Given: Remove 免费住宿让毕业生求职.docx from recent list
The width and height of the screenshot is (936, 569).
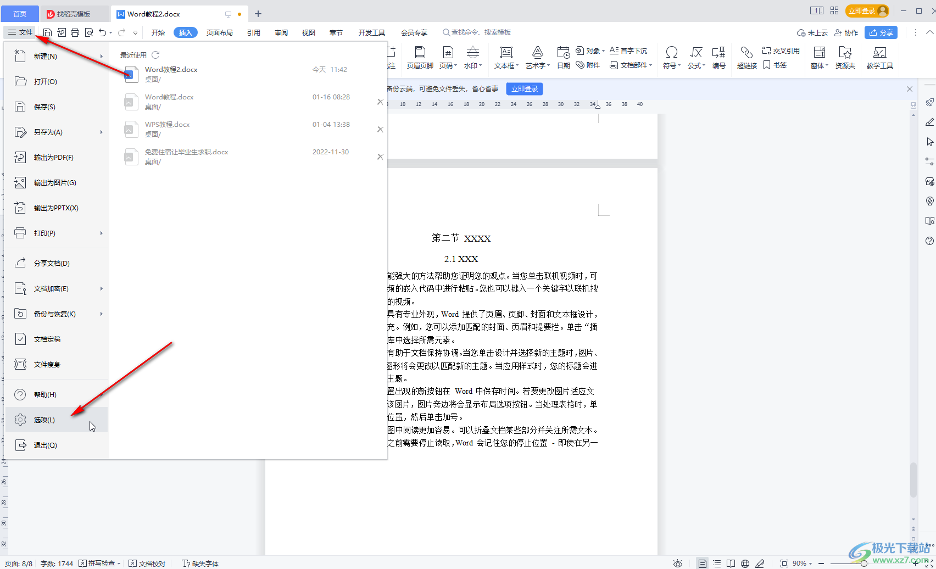Looking at the screenshot, I should coord(380,157).
